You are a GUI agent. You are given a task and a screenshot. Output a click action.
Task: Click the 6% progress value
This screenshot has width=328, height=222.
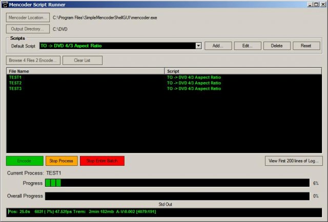[316, 183]
